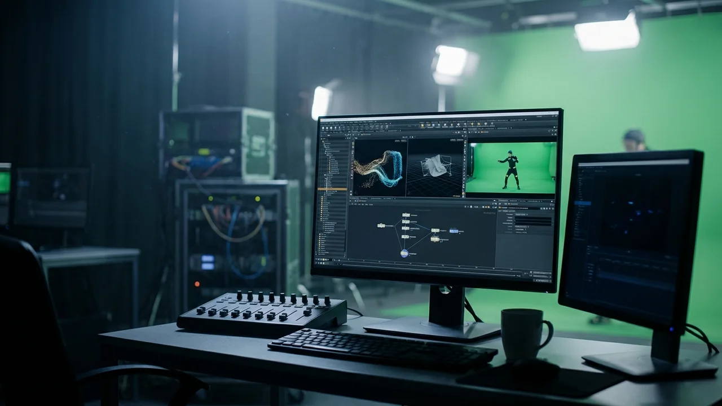Click the first shelf tool icon at top left

pos(323,128)
